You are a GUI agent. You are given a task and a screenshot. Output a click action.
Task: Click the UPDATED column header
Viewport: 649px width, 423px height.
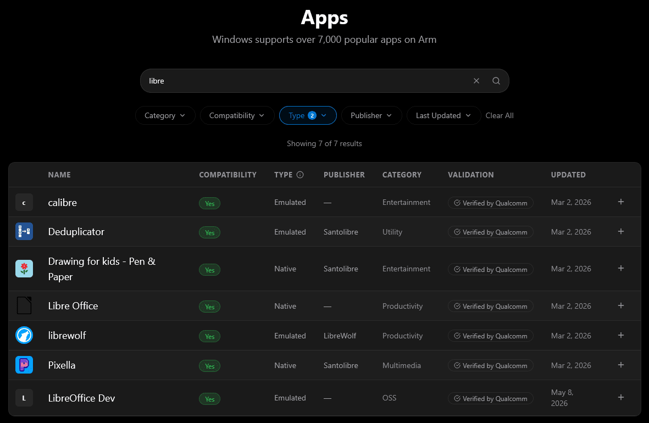click(x=568, y=175)
